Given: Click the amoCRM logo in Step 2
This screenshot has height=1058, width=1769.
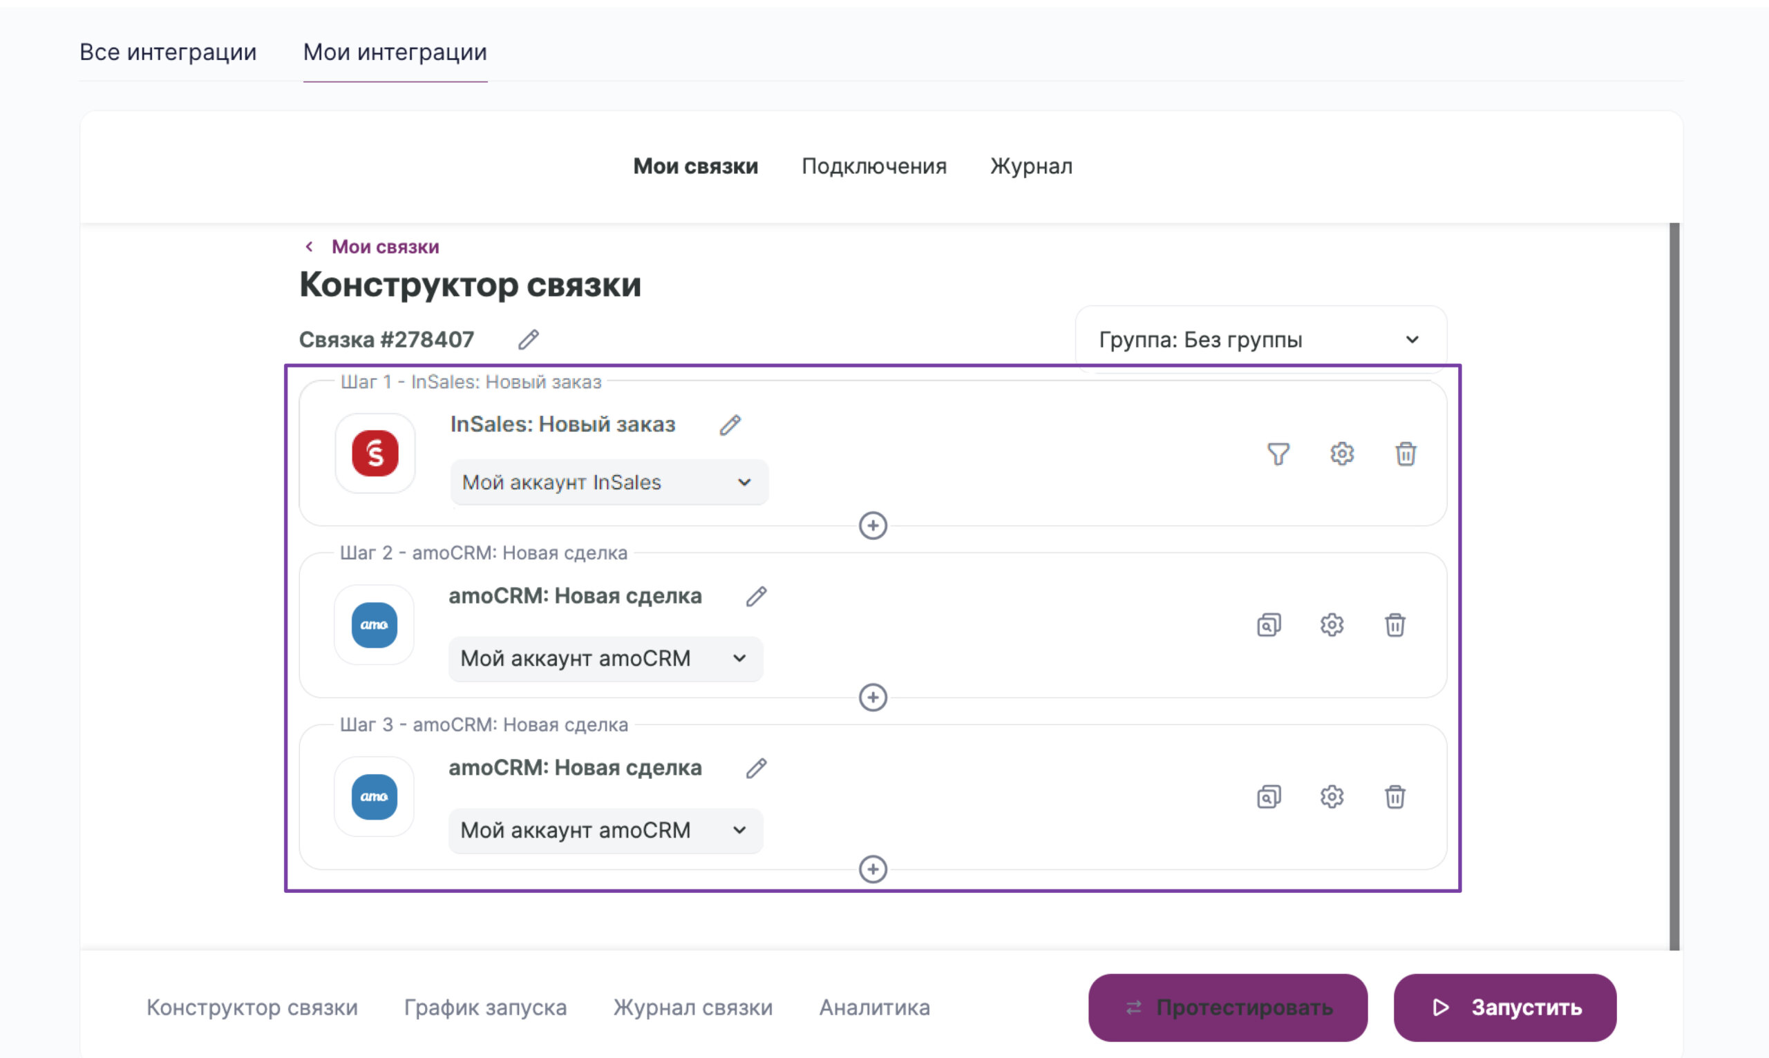Looking at the screenshot, I should point(375,625).
